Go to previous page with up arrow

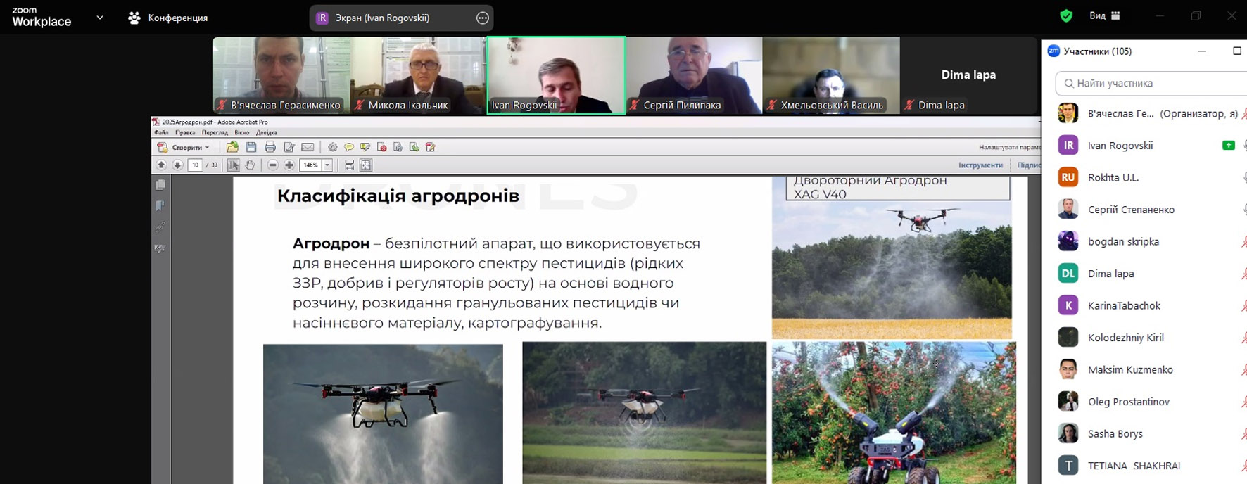tap(161, 165)
